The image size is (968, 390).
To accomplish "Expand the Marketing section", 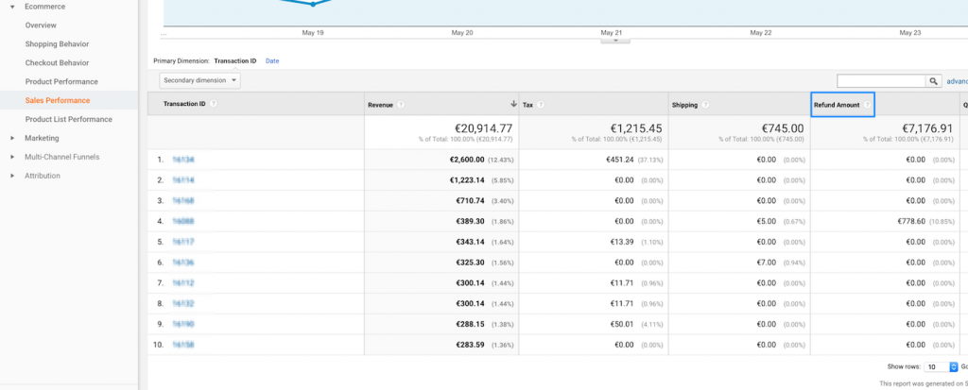I will [12, 138].
